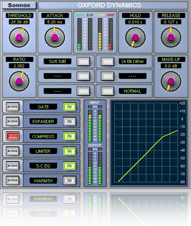Click the OUTPUT level meter
Viewport: 191px width, 226px height.
(95, 168)
